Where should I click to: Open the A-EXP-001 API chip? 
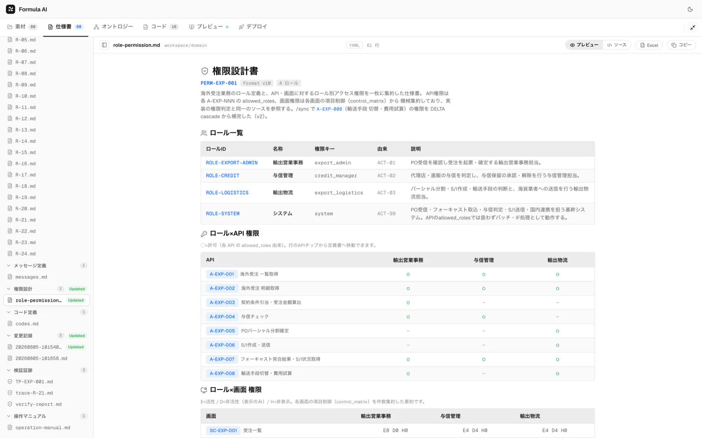pyautogui.click(x=222, y=274)
